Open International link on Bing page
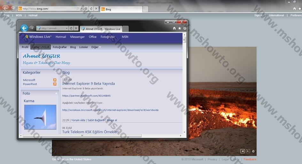The height and width of the screenshot is (164, 302). click(x=276, y=15)
